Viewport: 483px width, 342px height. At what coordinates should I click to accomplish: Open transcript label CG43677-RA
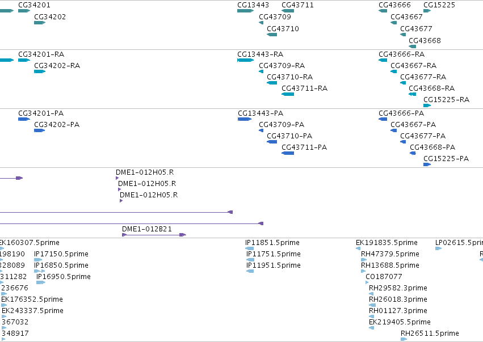(423, 77)
